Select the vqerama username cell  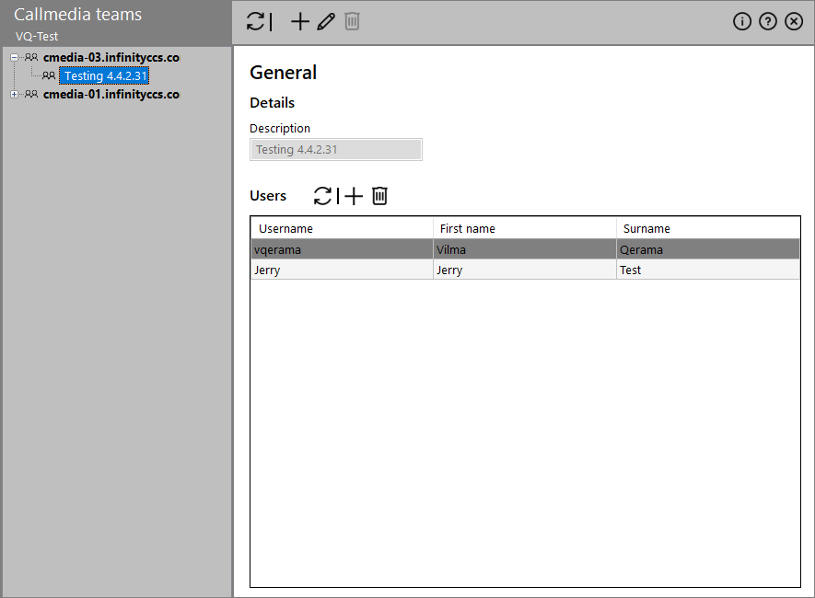point(342,249)
